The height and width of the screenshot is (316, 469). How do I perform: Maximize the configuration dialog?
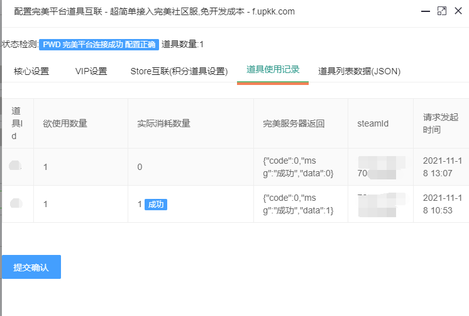(x=441, y=11)
